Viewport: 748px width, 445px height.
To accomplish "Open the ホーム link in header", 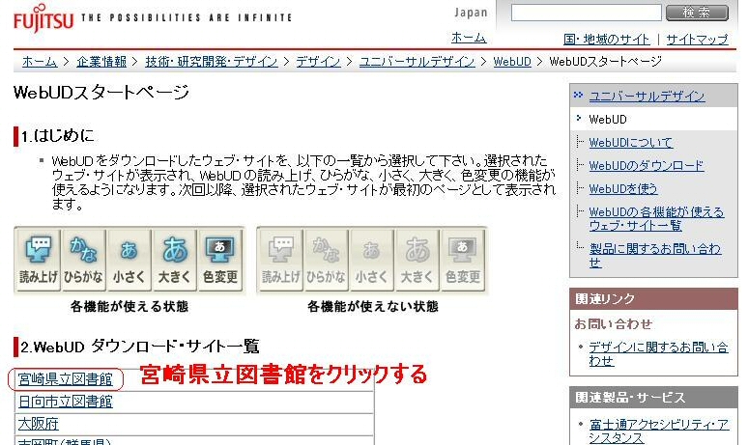I will pos(469,38).
